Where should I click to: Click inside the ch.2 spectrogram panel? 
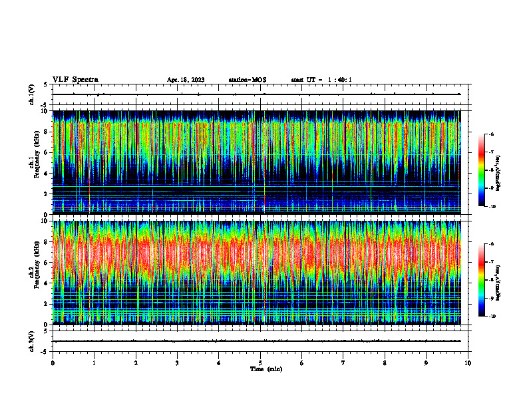point(256,273)
